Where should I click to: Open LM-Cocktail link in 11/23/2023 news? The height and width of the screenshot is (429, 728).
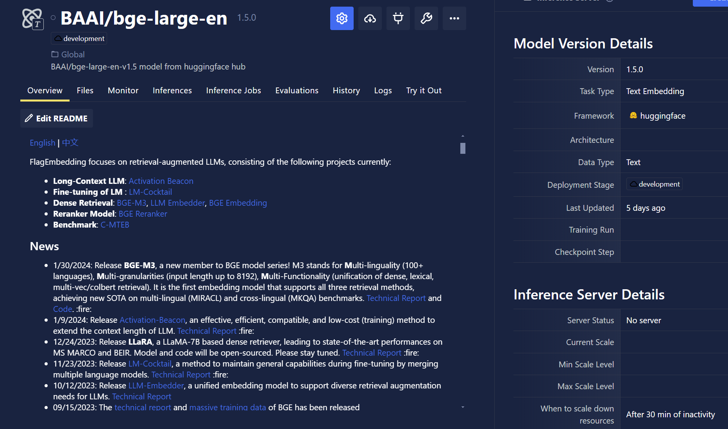(150, 364)
